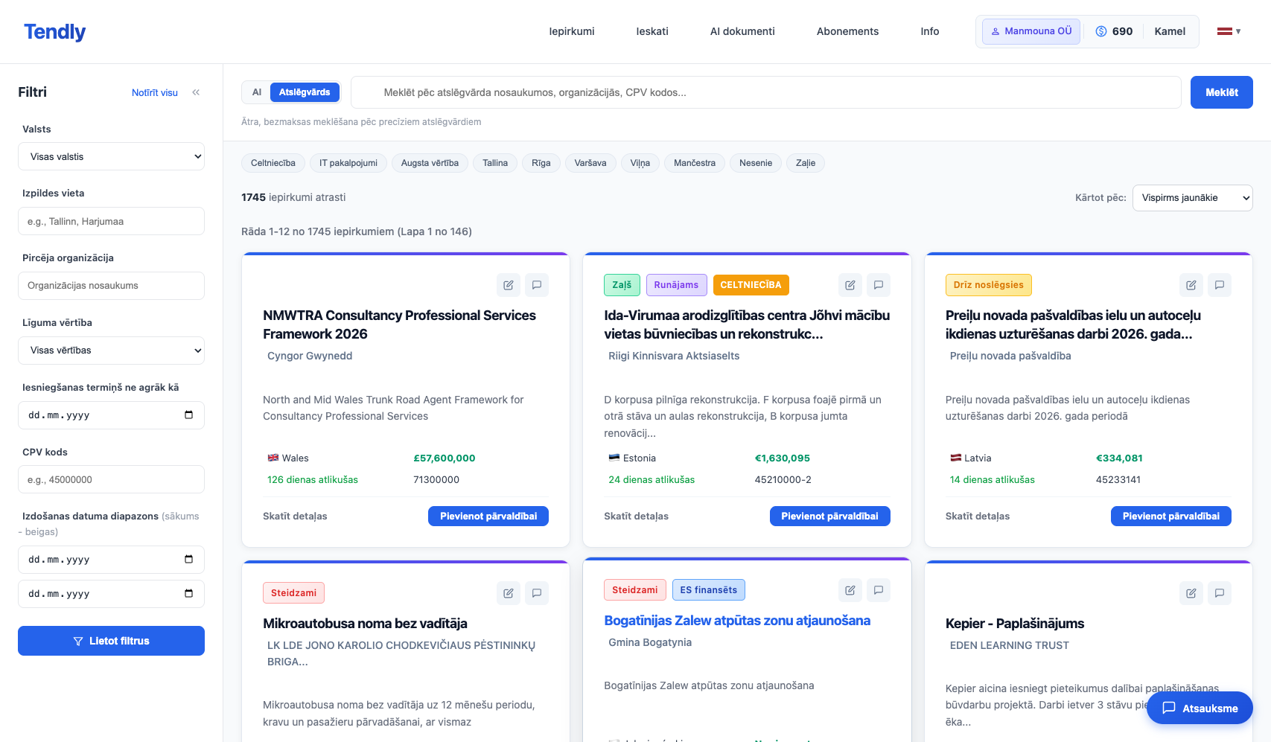Open the language flag selector
This screenshot has width=1271, height=742.
(x=1229, y=31)
